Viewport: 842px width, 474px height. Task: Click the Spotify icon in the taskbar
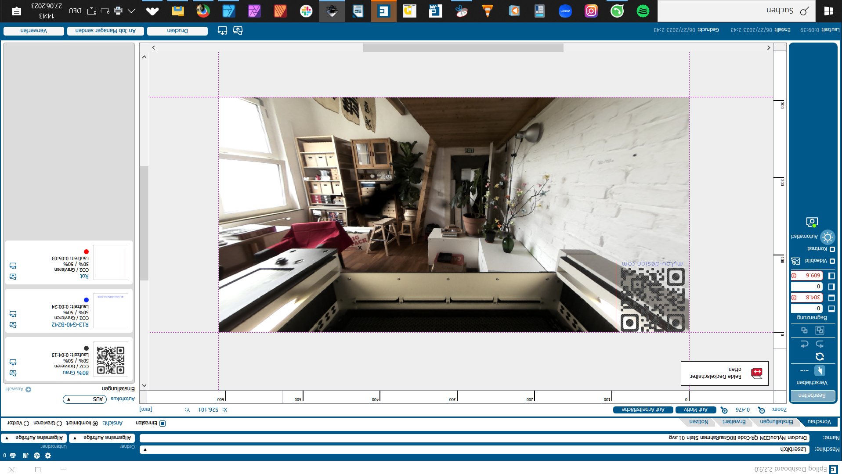point(643,11)
